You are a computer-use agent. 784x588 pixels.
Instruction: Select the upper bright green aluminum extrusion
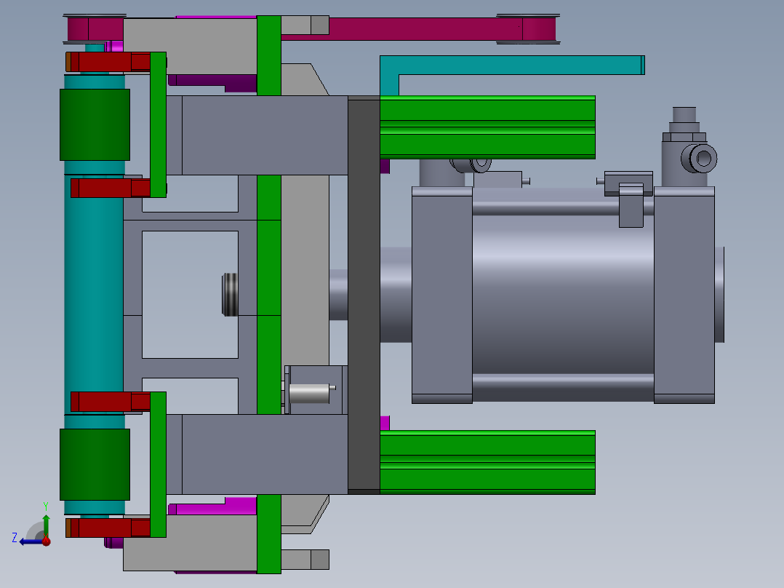pyautogui.click(x=487, y=127)
